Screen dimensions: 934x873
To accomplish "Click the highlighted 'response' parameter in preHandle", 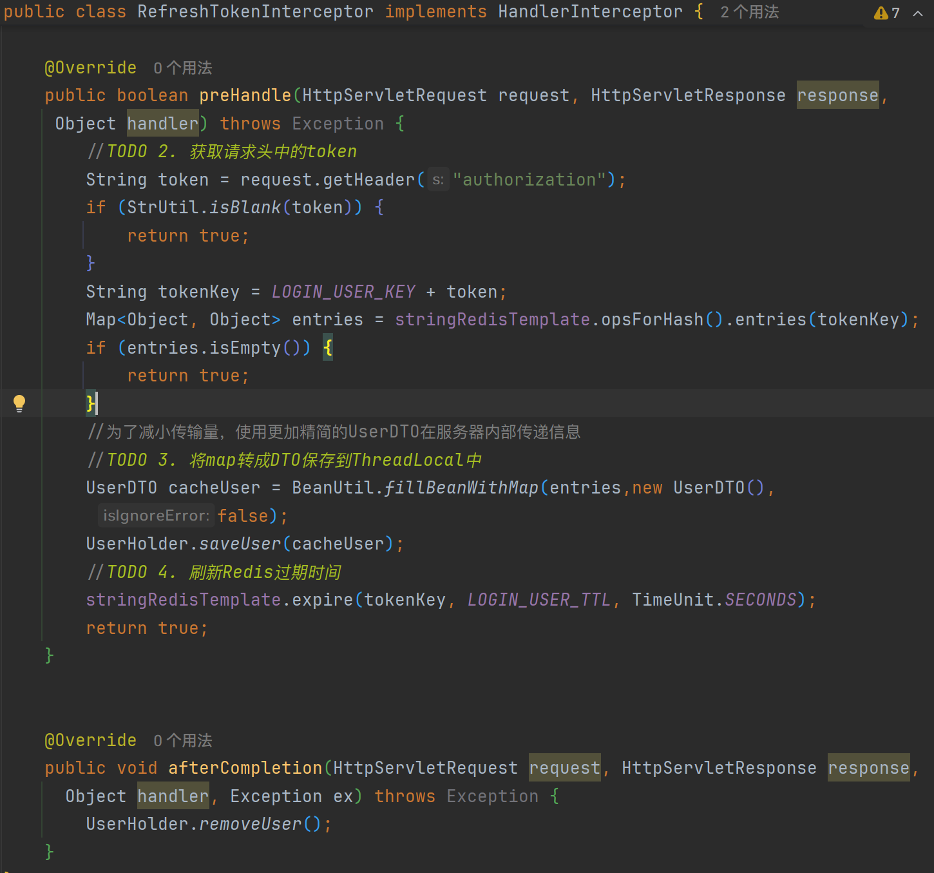I will click(x=838, y=95).
